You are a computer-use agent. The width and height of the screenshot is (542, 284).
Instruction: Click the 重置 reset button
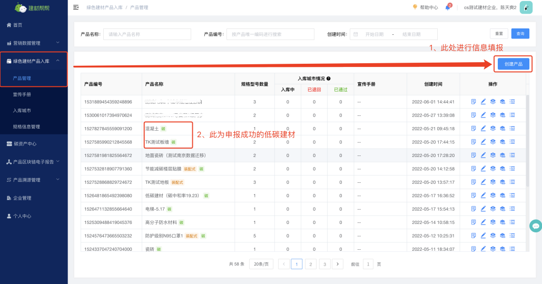(x=498, y=34)
